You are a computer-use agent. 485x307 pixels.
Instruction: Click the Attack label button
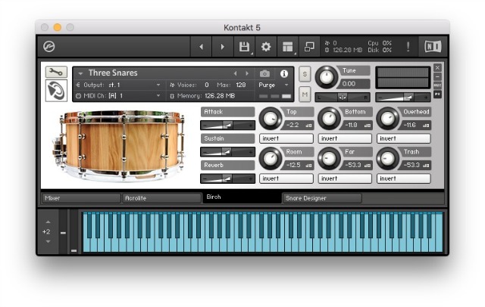pyautogui.click(x=227, y=112)
